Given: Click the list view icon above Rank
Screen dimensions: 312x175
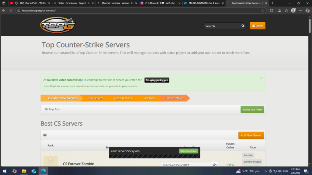Looking at the screenshot, I should coord(45,135).
